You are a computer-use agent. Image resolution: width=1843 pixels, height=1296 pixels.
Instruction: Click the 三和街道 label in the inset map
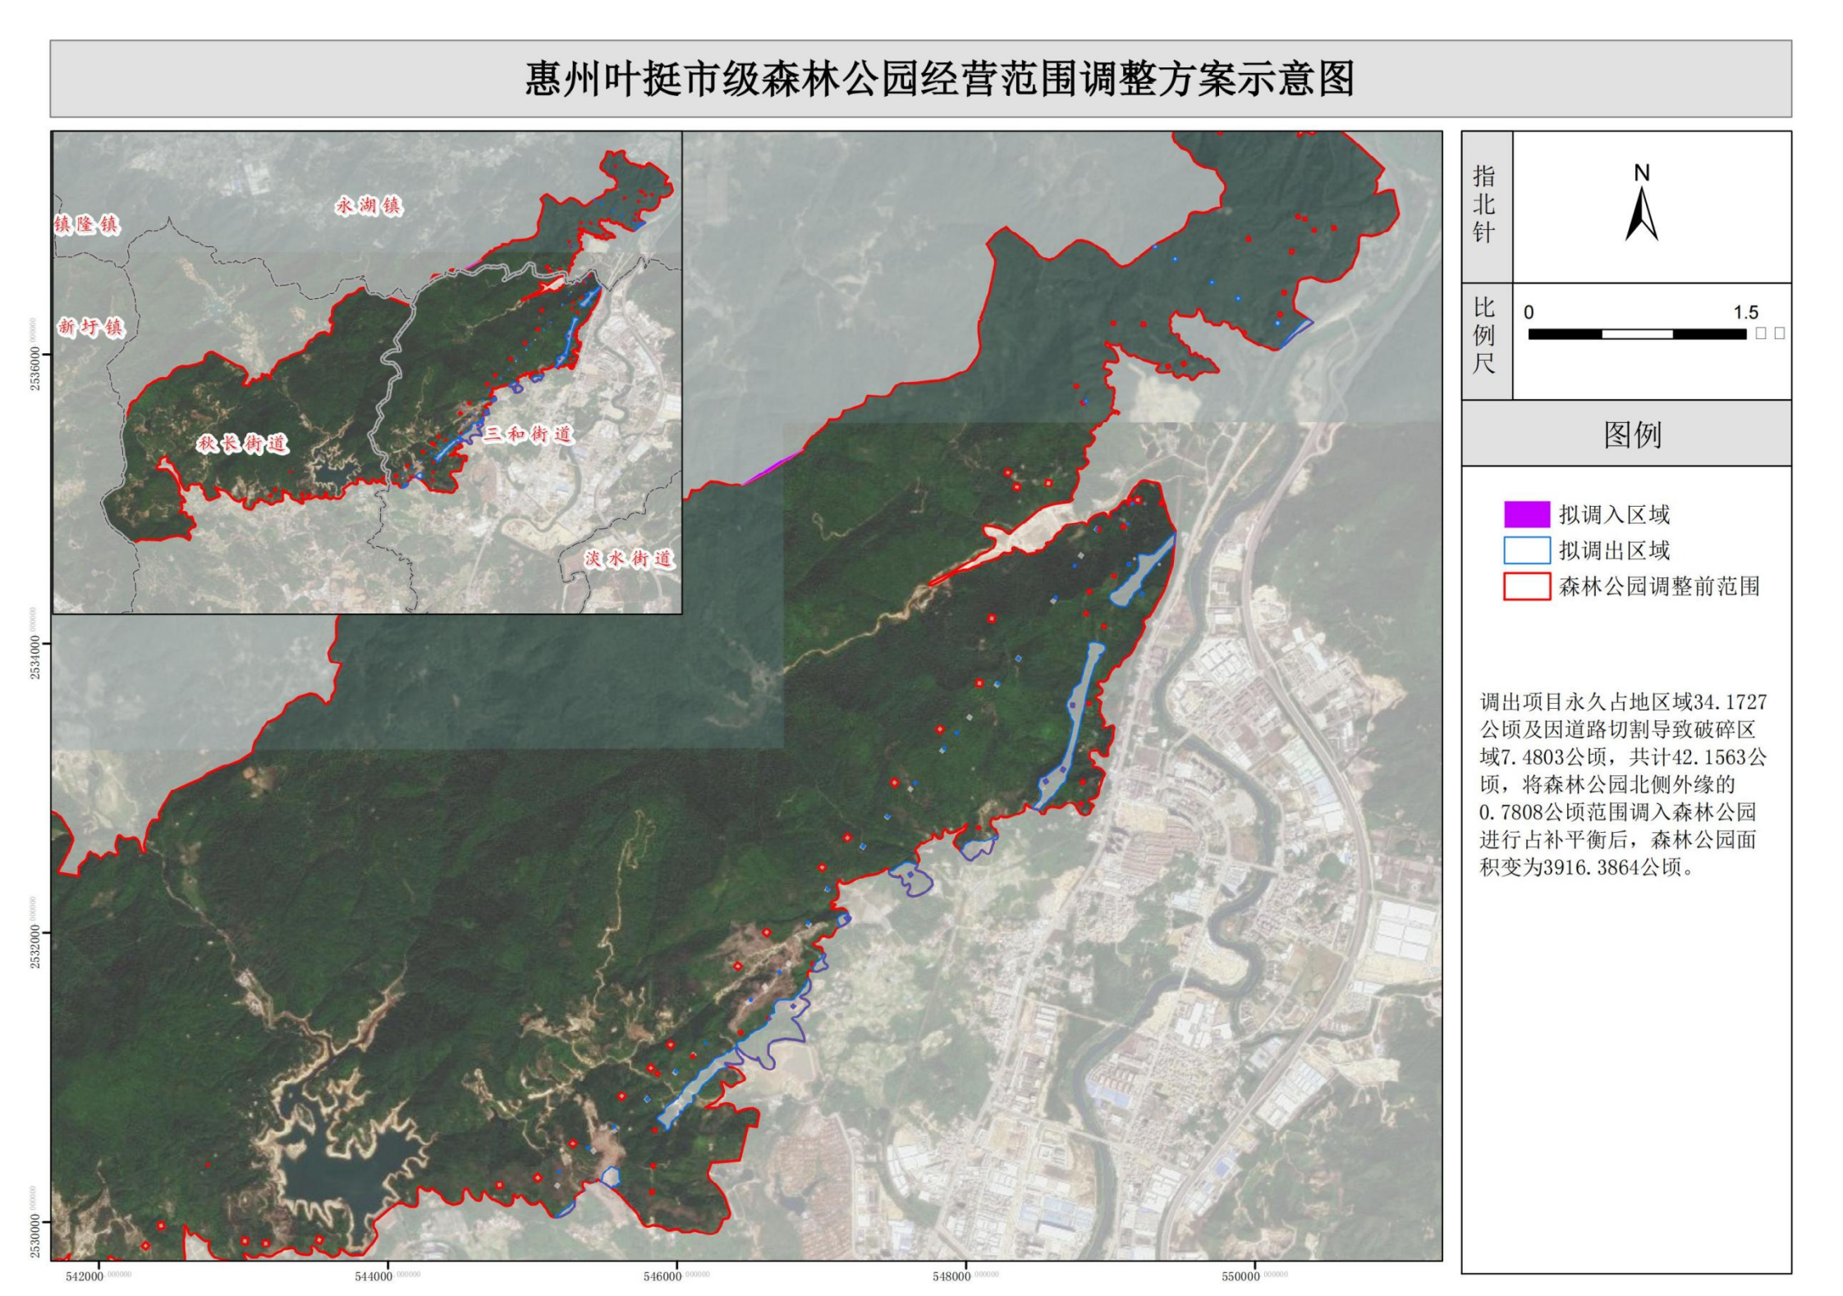[528, 434]
